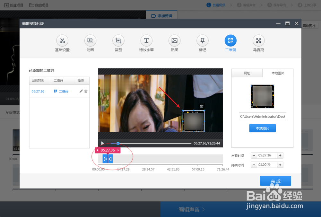The height and width of the screenshot is (217, 321).
Task: Select the QR code overlay in video preview
Action: point(194,121)
